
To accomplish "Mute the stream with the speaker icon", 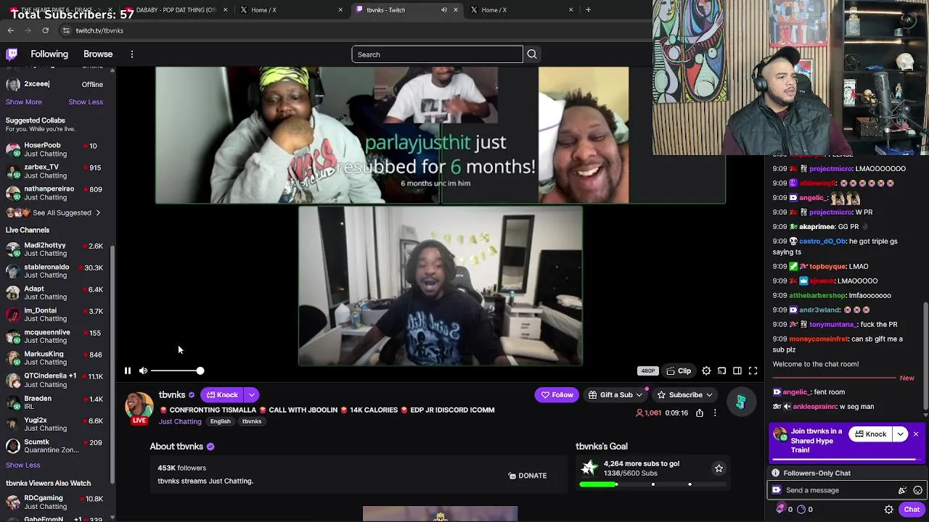I will tap(143, 371).
